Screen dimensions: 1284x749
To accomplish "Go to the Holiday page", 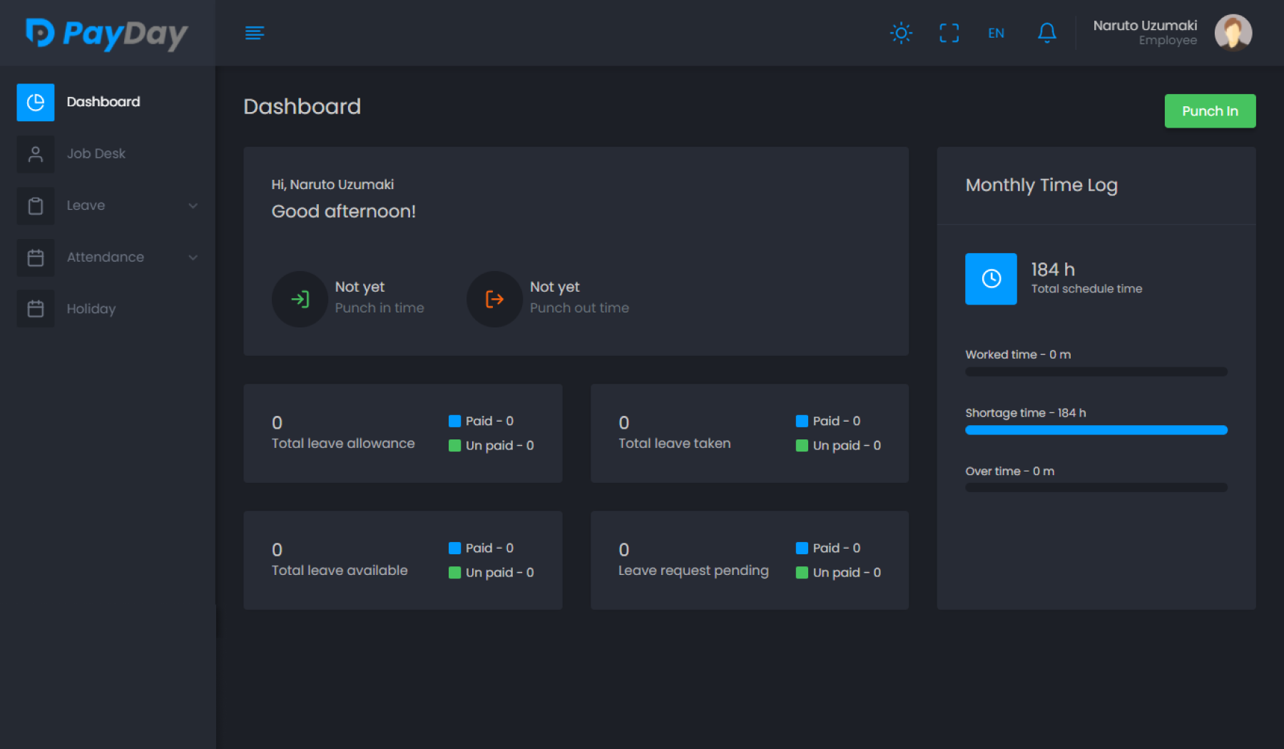I will [91, 309].
